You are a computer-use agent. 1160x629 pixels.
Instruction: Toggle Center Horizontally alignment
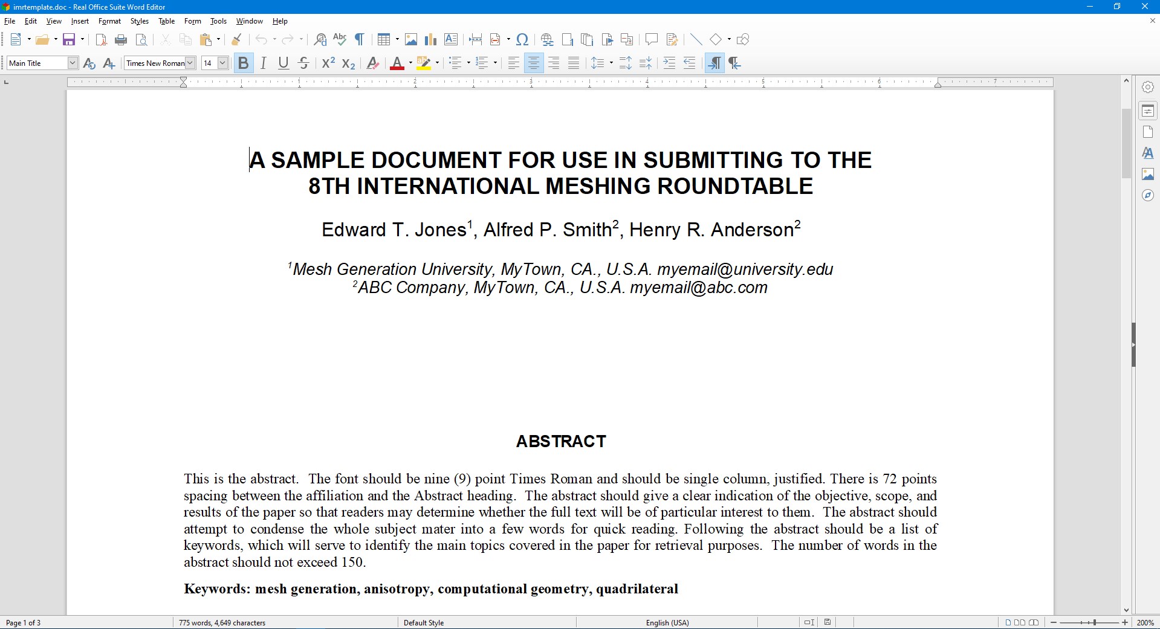click(534, 63)
